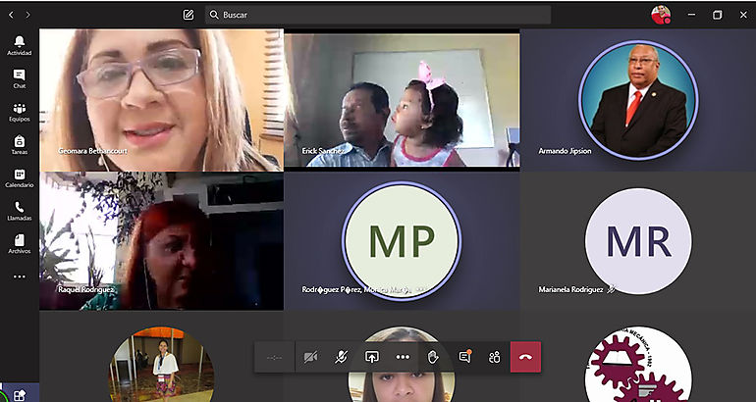Go to Equipos in the sidebar
The width and height of the screenshot is (756, 402).
click(x=20, y=112)
